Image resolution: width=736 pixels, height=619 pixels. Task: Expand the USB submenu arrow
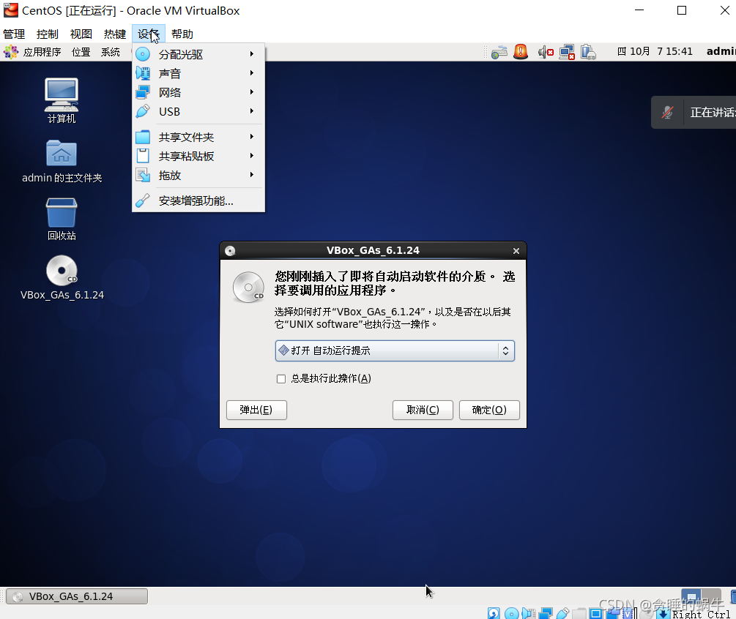tap(252, 110)
